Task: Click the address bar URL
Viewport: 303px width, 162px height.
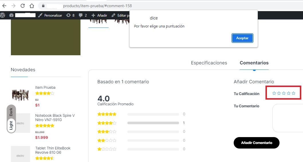Action: click(98, 6)
